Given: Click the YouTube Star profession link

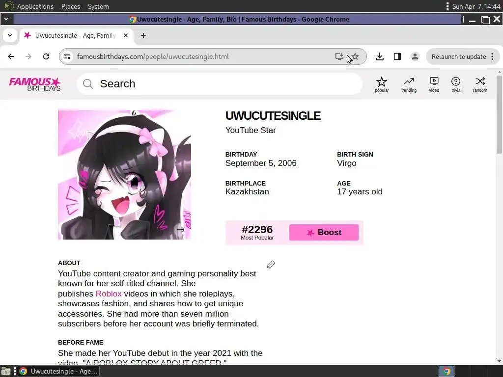Looking at the screenshot, I should pyautogui.click(x=251, y=130).
